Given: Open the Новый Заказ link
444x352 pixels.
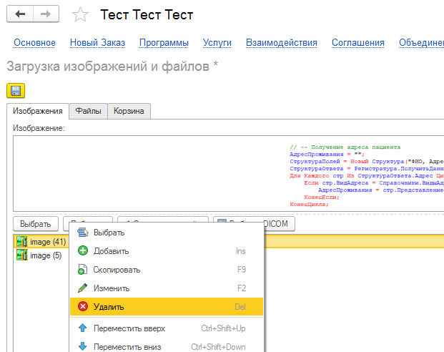Looking at the screenshot, I should pyautogui.click(x=97, y=43).
